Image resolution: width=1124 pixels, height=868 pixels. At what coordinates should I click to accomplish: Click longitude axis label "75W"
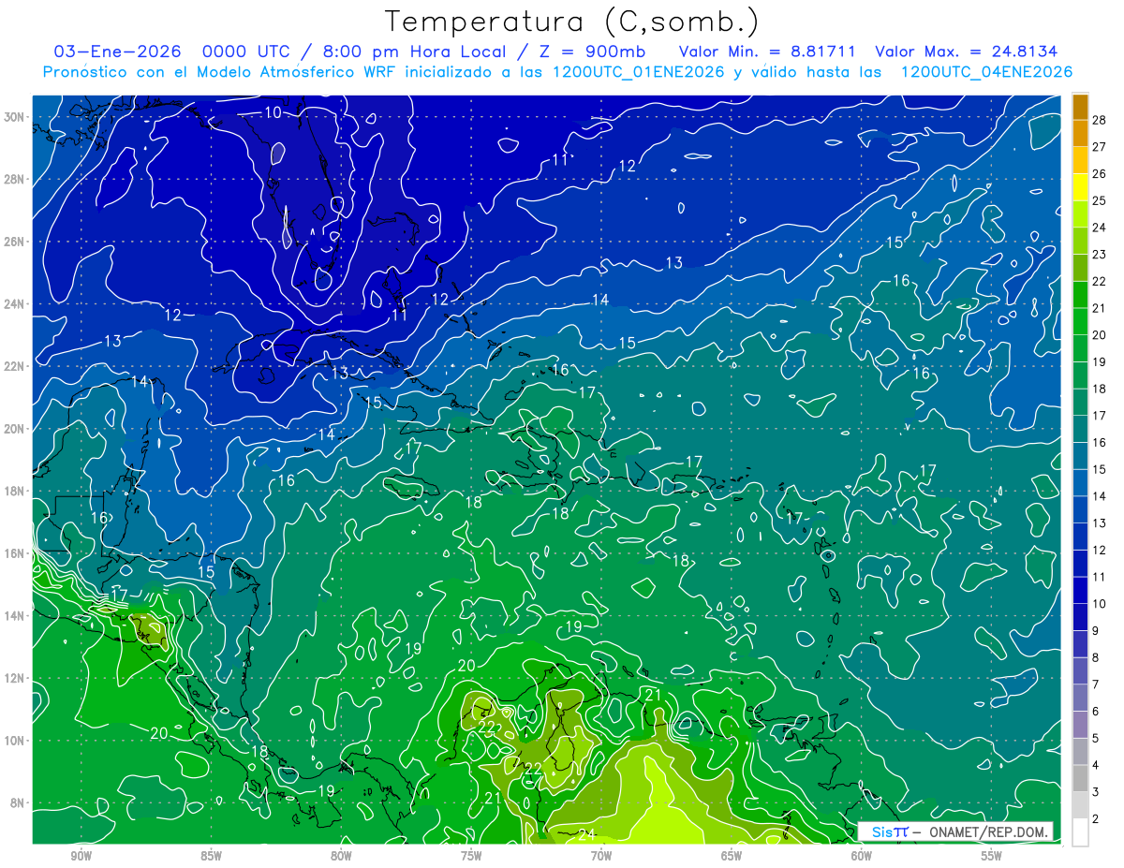point(471,857)
